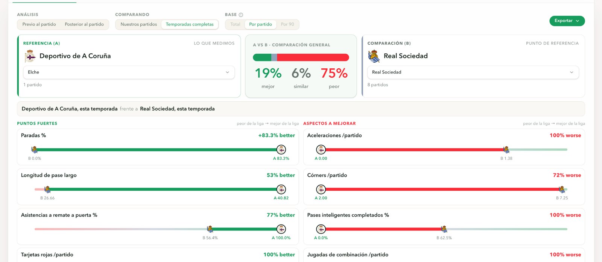Image resolution: width=602 pixels, height=262 pixels.
Task: Click the B 26.66 value label
Action: pyautogui.click(x=47, y=198)
